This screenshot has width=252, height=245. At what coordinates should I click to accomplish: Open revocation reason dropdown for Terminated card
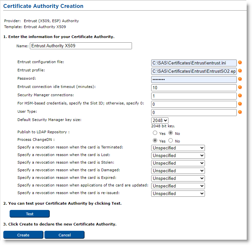pyautogui.click(x=178, y=148)
